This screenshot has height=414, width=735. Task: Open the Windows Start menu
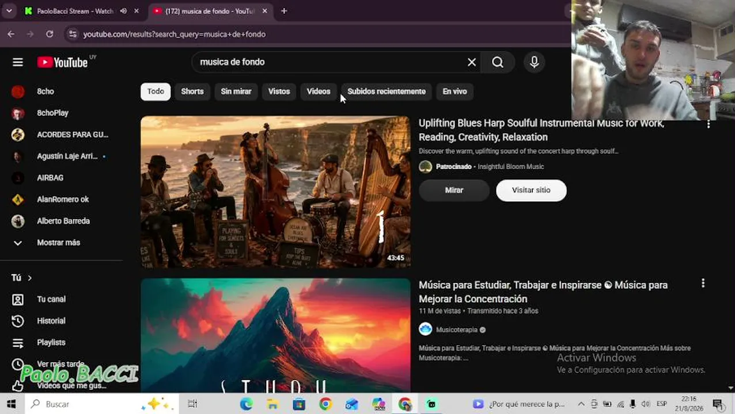click(11, 404)
